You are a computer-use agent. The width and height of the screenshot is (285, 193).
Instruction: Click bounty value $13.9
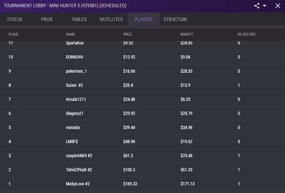[x=186, y=85]
